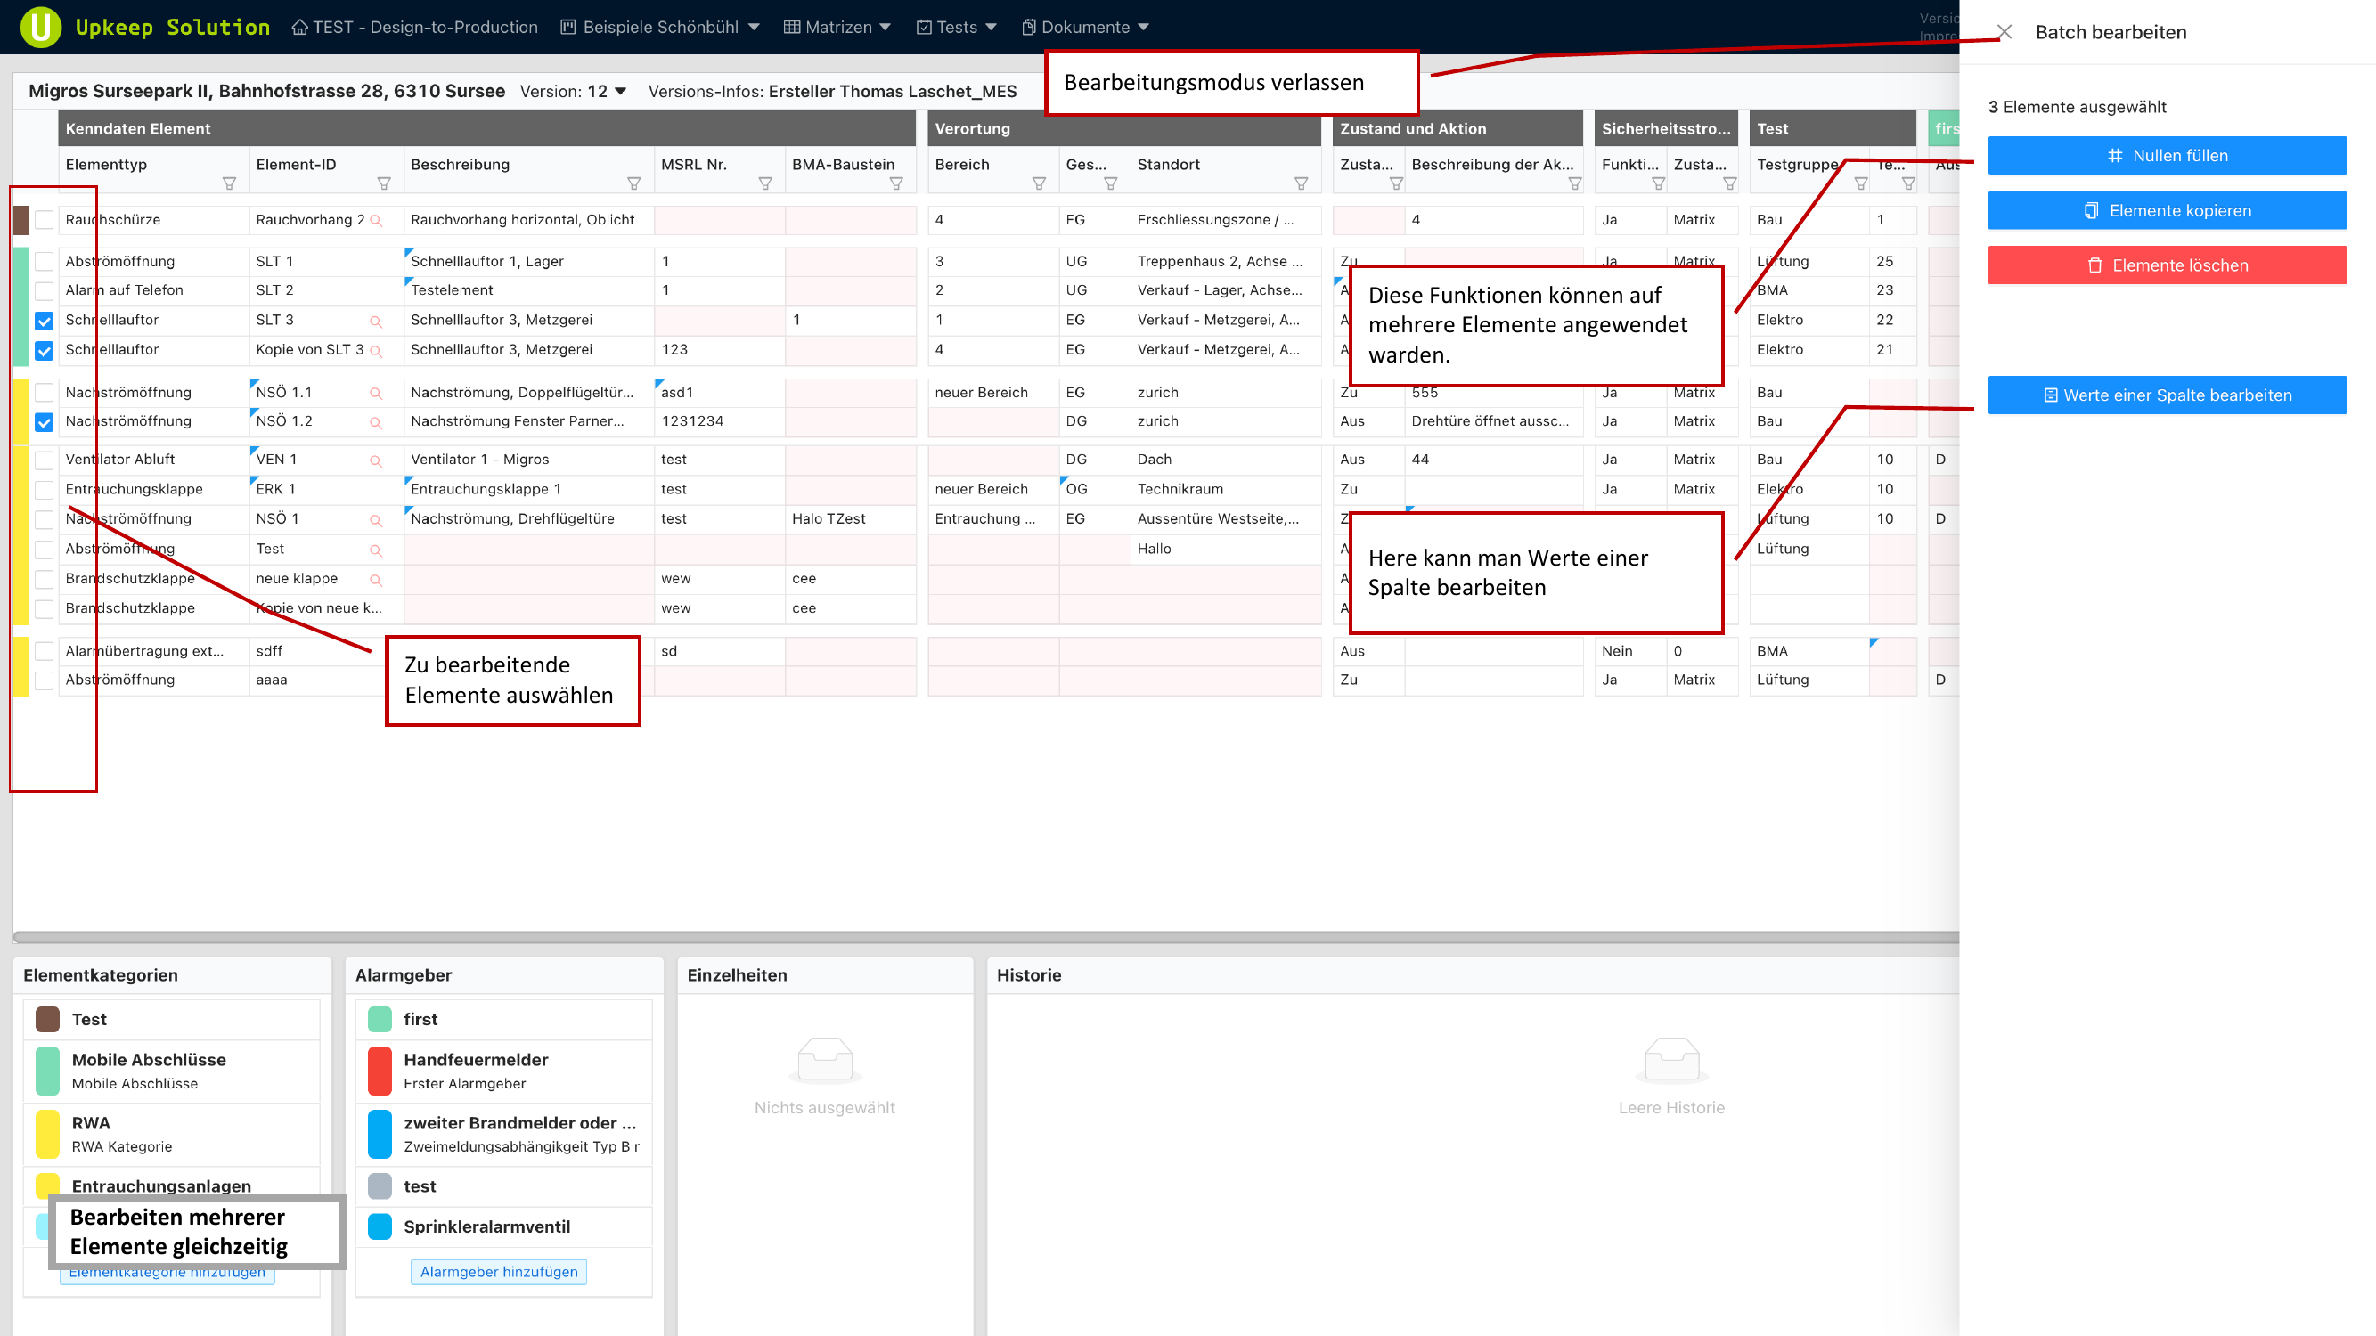The width and height of the screenshot is (2376, 1336).
Task: Click the Nullen füllen button
Action: [x=2167, y=156]
